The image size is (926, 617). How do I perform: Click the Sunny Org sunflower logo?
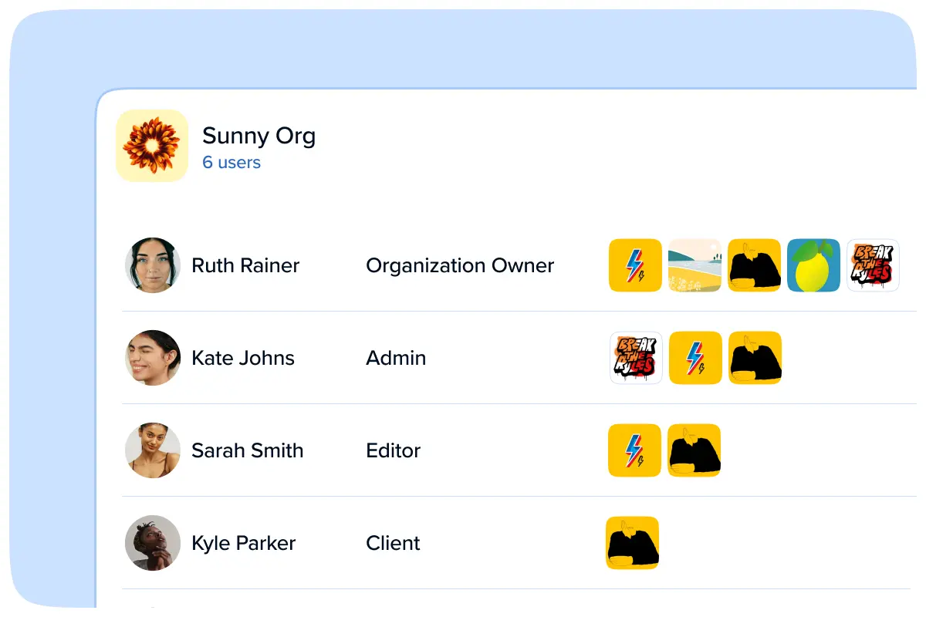pyautogui.click(x=152, y=146)
